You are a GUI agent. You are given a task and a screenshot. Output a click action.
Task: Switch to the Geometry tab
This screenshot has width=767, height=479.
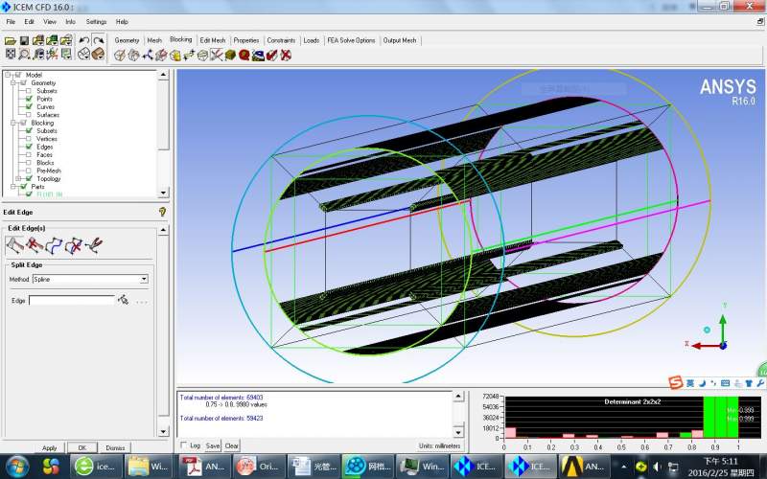point(127,40)
